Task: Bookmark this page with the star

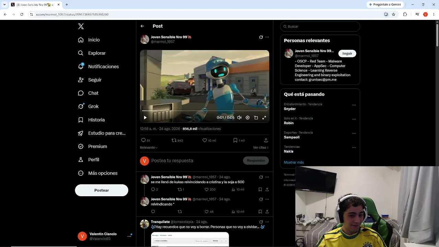Action: (x=393, y=14)
